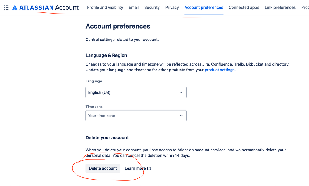Click the Account preferences page heading

point(118,26)
